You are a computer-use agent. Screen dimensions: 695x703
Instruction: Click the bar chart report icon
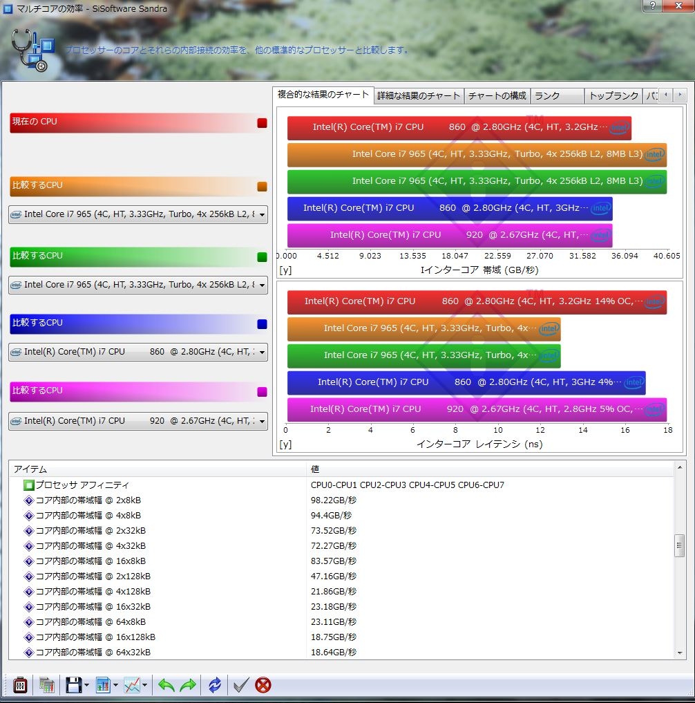tap(103, 685)
